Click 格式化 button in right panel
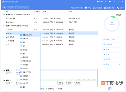The image size is (126, 92). [112, 59]
